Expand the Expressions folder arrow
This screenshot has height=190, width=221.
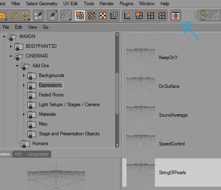24,85
